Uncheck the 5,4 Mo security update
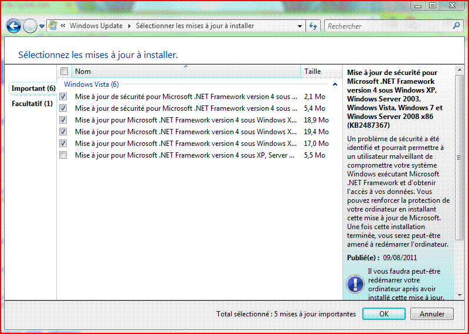Screen dimensions: 469x334 tap(63, 108)
